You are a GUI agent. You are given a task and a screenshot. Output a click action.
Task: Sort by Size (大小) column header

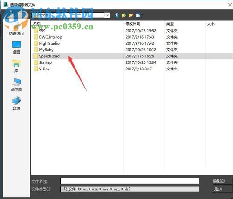click(x=211, y=24)
